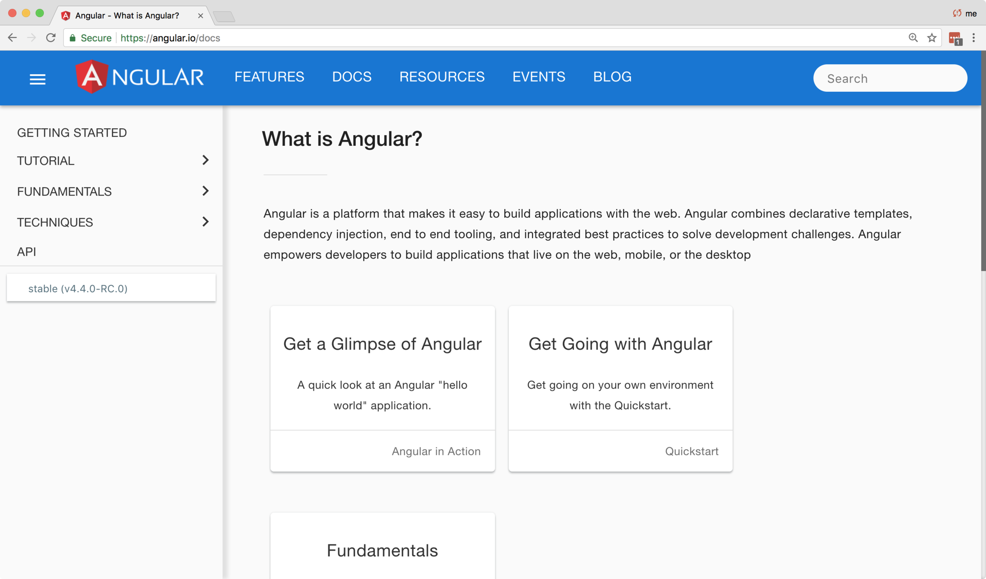Click the zoom magnifier in address bar
Screen dimensions: 986x579
coord(913,38)
